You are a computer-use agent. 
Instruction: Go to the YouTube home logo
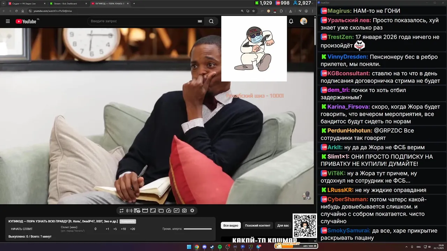point(26,21)
